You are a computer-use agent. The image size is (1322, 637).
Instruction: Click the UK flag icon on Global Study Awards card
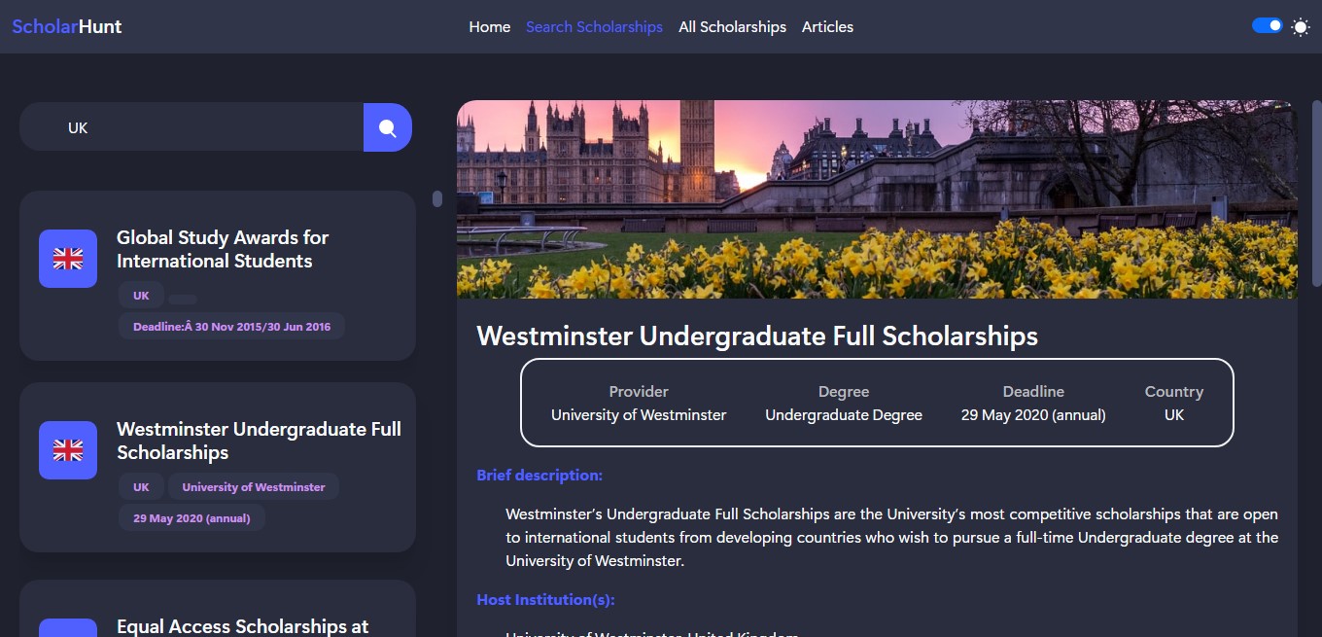tap(67, 258)
